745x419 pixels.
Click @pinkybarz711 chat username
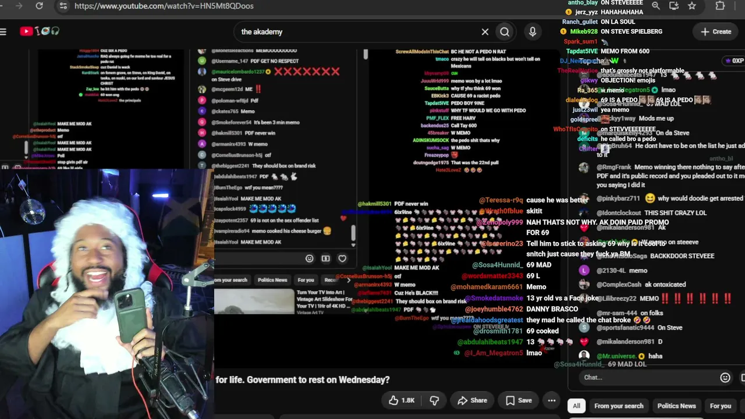point(618,198)
